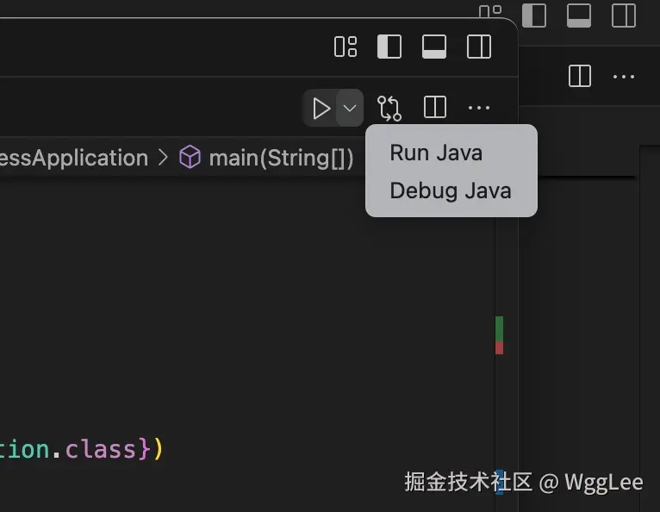
Task: Open the essApplication breadcrumb segment
Action: click(x=74, y=158)
